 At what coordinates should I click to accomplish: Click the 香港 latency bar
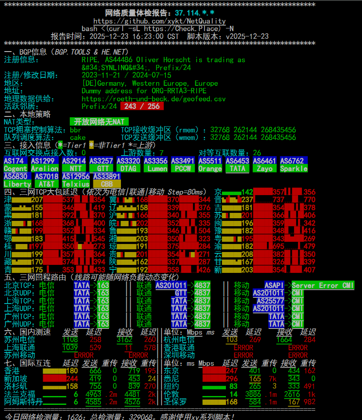coord(53,370)
